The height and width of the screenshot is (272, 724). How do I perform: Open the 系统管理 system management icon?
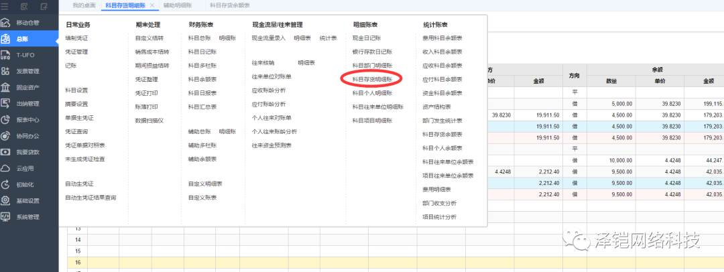coord(6,216)
